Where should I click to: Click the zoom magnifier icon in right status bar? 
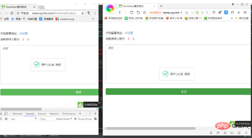(246, 133)
